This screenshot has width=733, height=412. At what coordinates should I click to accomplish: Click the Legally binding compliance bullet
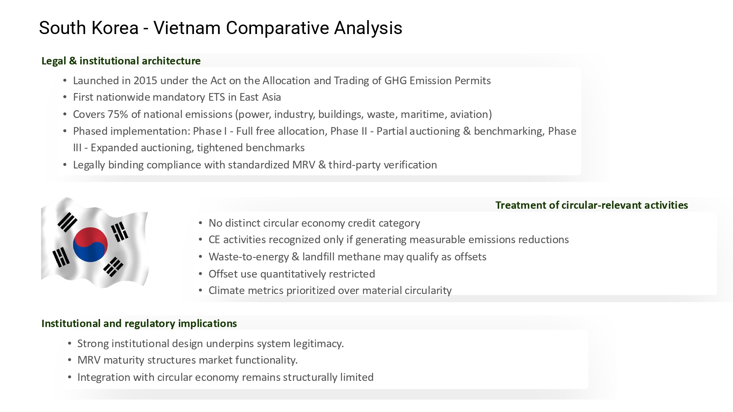[x=255, y=165]
